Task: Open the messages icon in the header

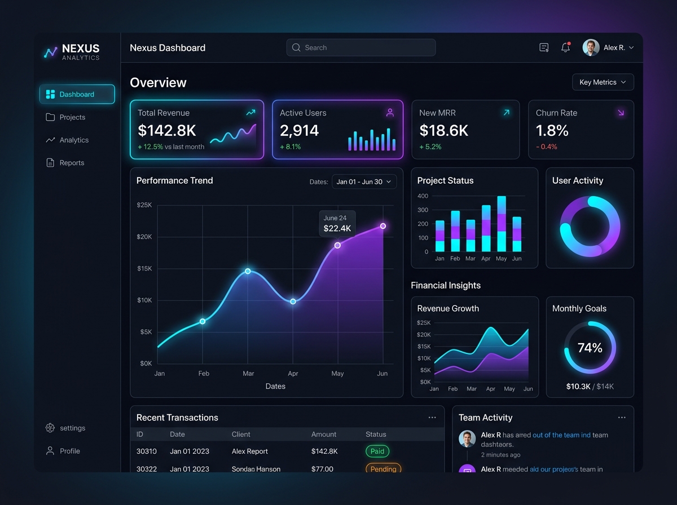Action: point(544,48)
